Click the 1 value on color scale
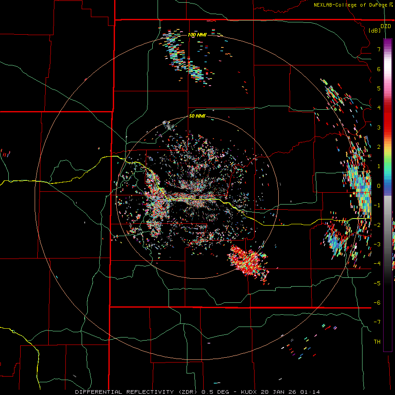Screen dimensions: 395x395 pos(379,166)
